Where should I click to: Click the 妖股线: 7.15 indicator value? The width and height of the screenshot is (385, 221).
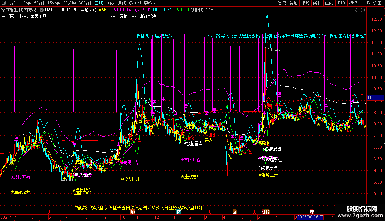click(x=202, y=10)
